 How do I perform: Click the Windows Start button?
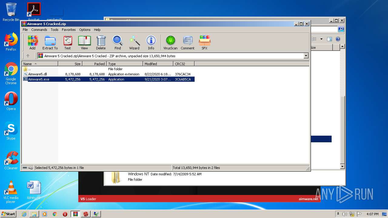tap(8, 214)
